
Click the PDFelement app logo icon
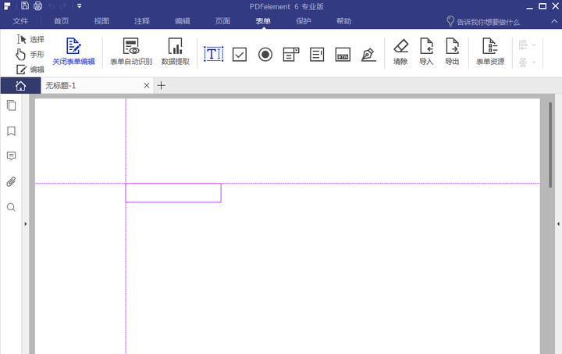[x=7, y=5]
